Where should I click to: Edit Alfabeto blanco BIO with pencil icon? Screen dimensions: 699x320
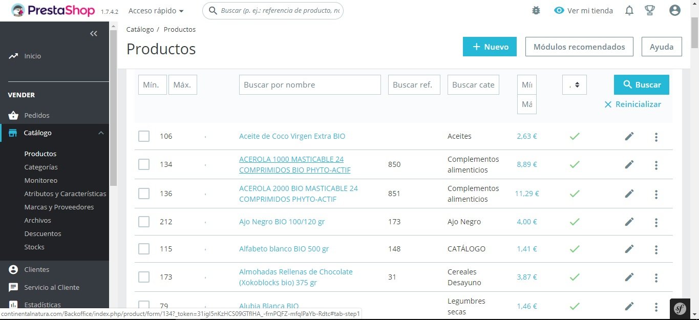(629, 249)
